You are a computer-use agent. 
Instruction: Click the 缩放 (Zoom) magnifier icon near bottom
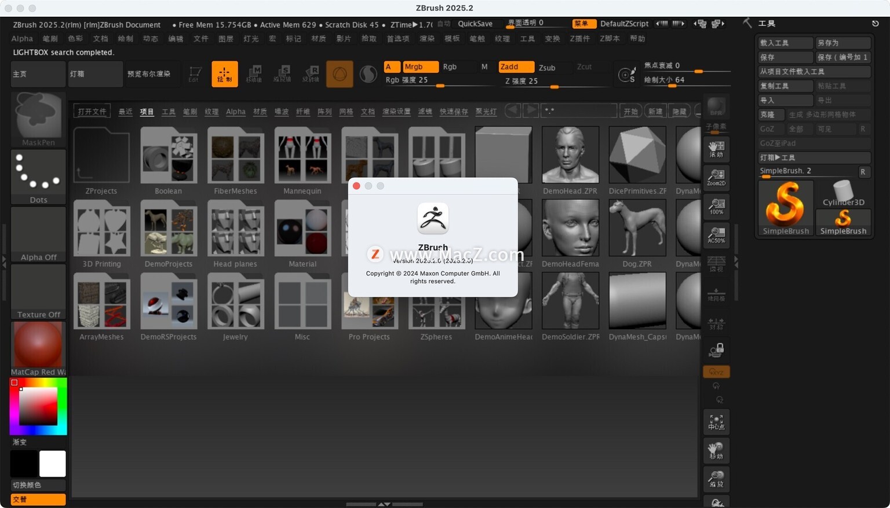(716, 479)
